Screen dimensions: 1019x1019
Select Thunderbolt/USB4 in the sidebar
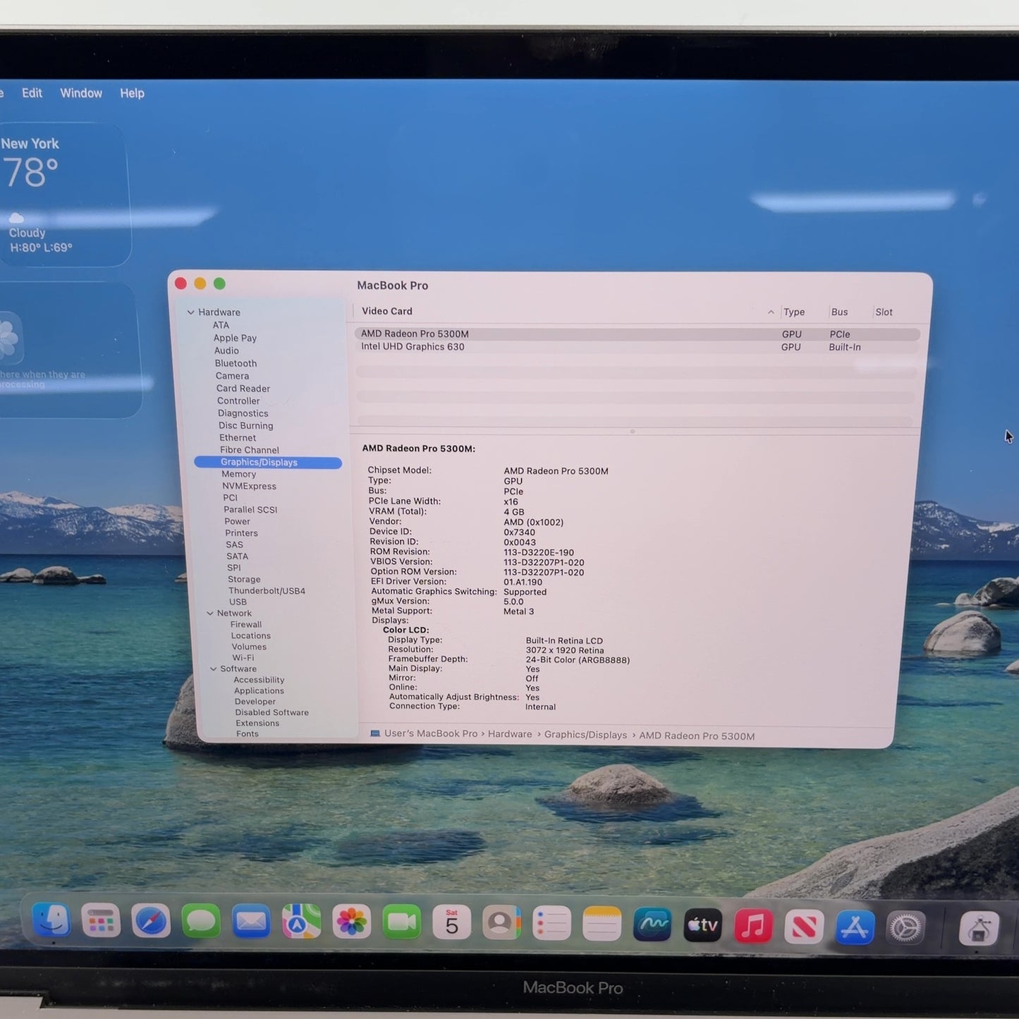coord(267,591)
